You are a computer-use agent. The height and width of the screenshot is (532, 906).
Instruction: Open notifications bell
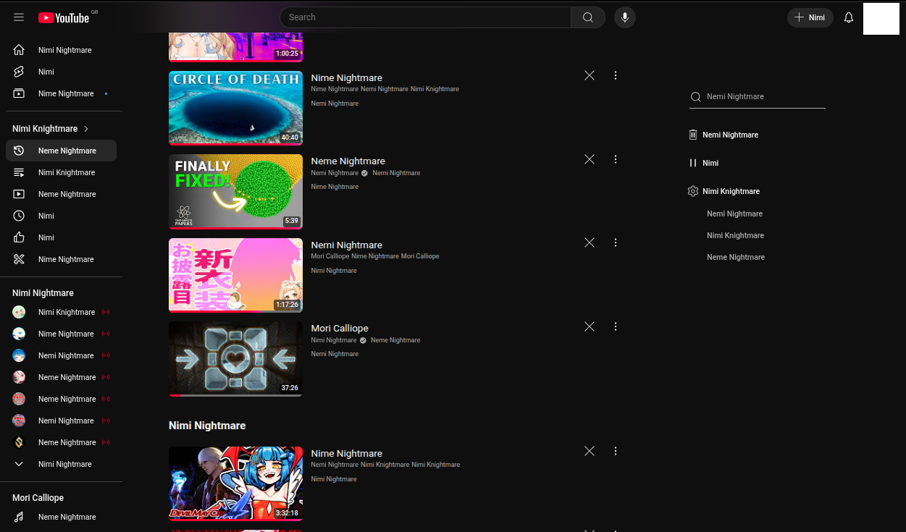849,17
